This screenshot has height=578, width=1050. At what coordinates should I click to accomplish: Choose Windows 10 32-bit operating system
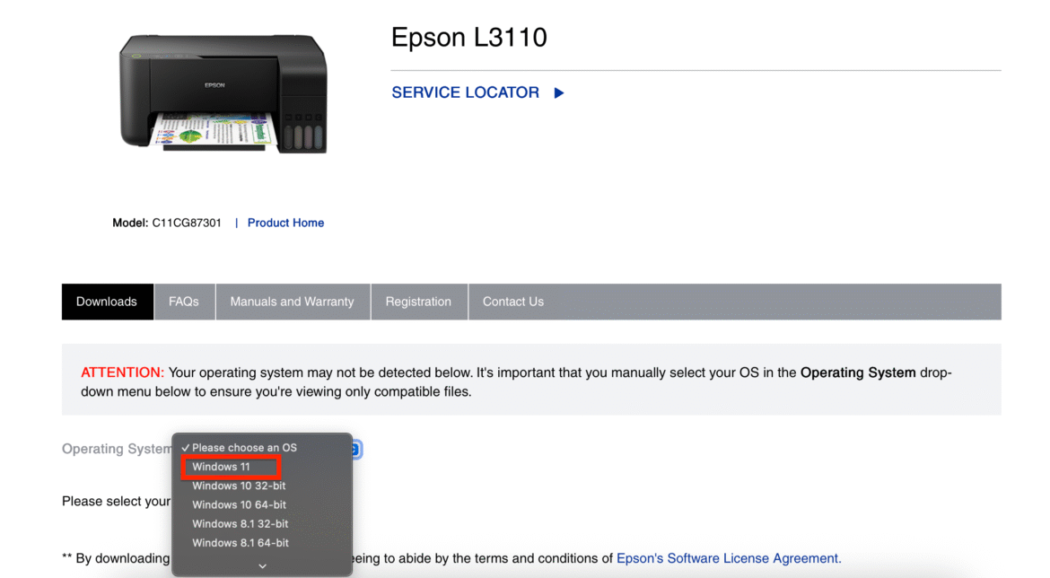pyautogui.click(x=239, y=486)
